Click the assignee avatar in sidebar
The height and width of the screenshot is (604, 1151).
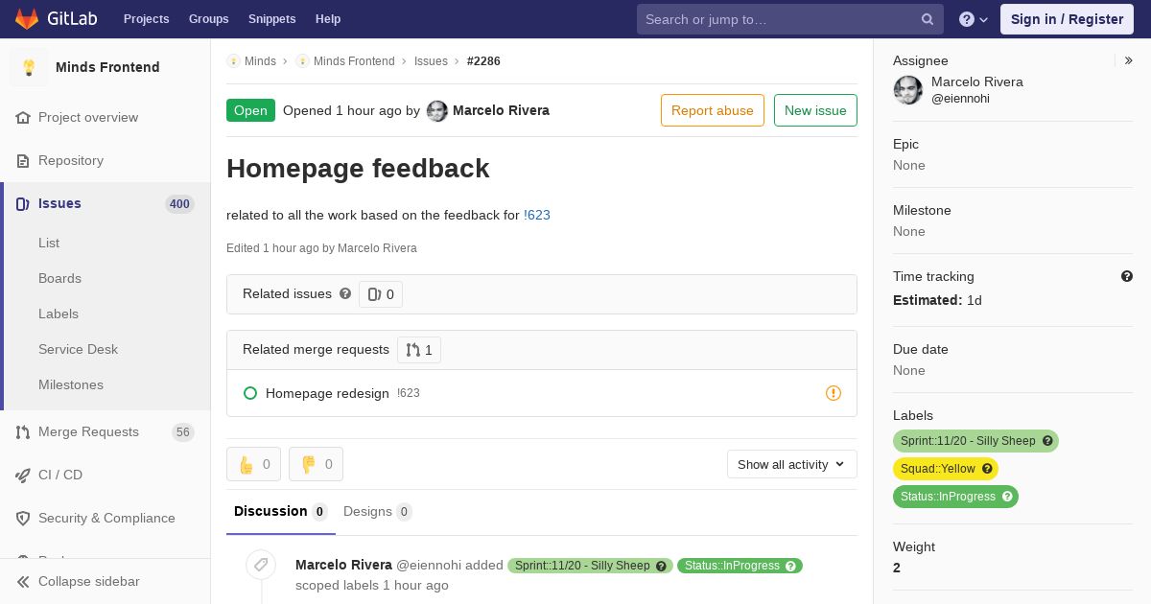click(x=908, y=91)
